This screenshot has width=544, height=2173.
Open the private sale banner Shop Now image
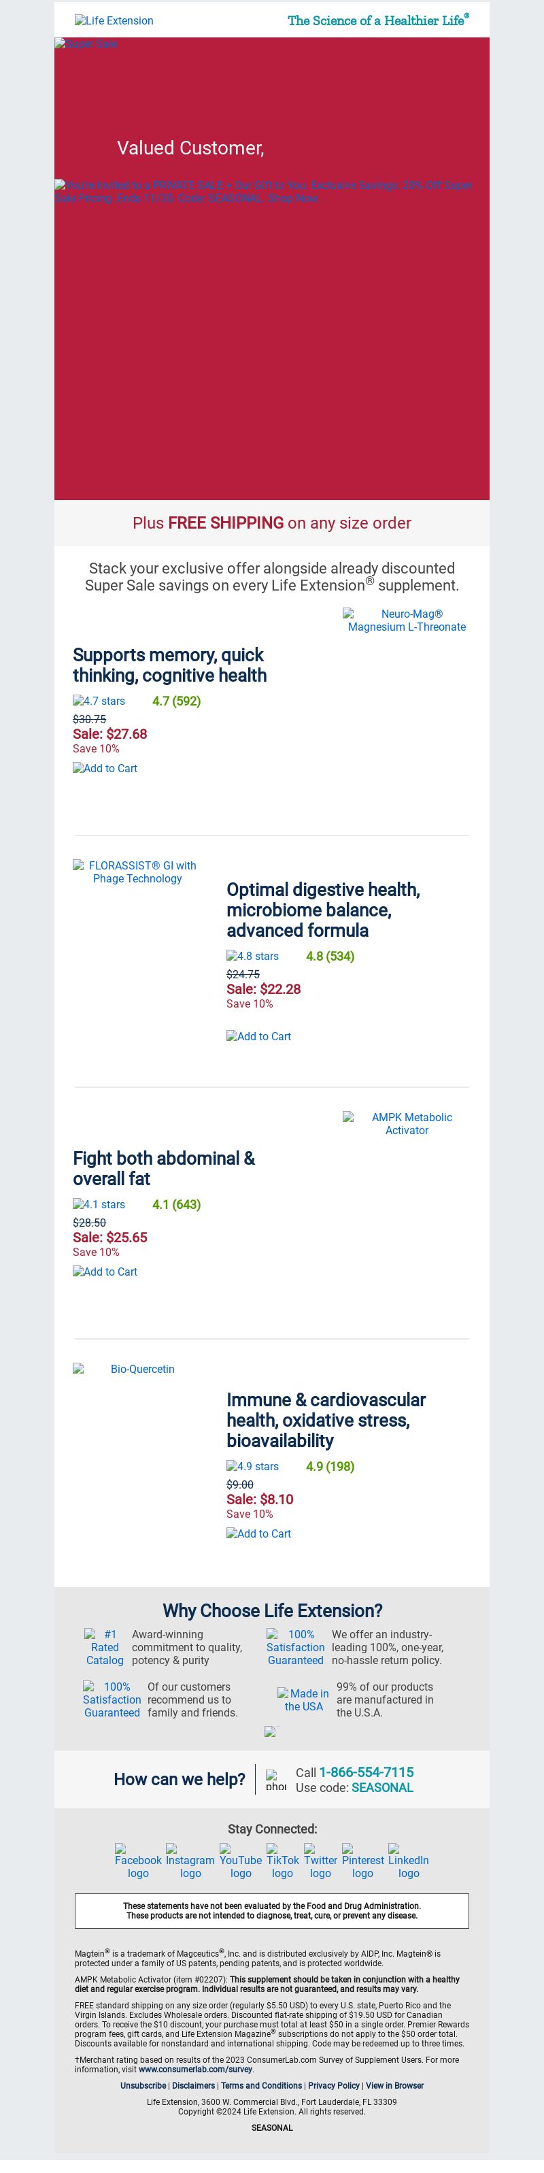click(x=263, y=190)
